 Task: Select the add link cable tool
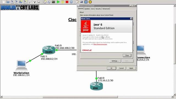[x=38, y=2]
